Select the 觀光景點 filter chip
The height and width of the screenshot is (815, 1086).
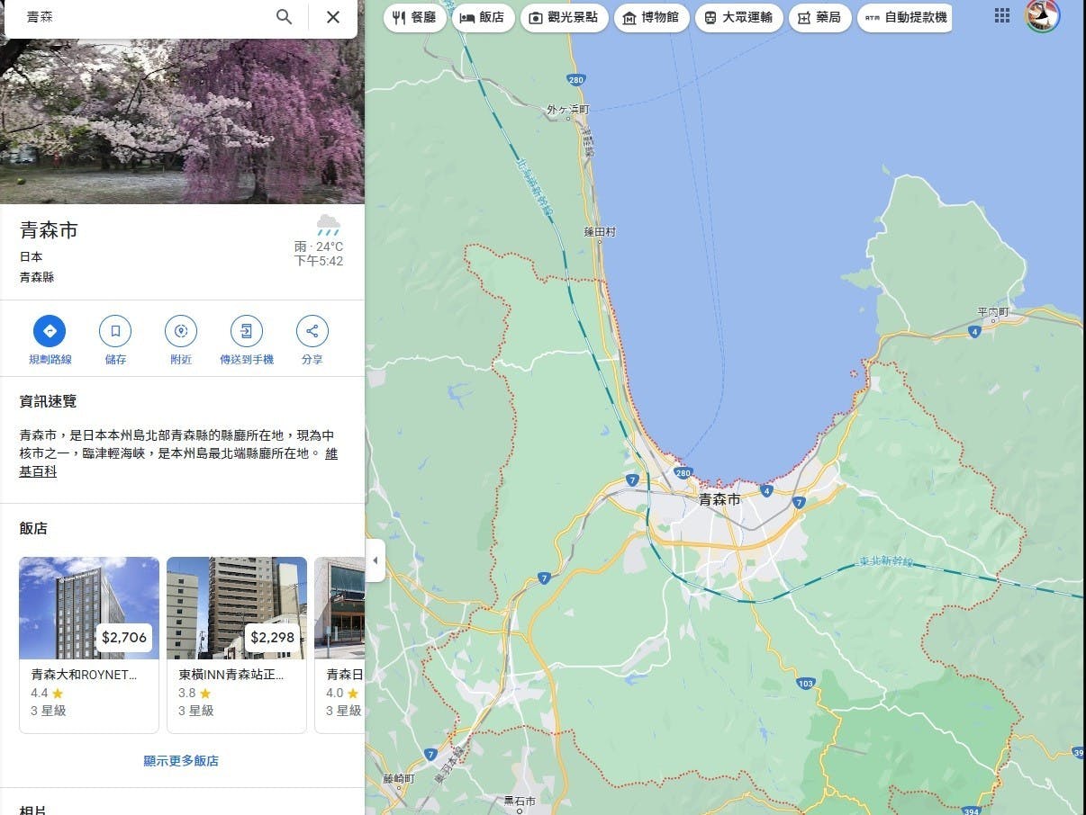click(x=565, y=17)
